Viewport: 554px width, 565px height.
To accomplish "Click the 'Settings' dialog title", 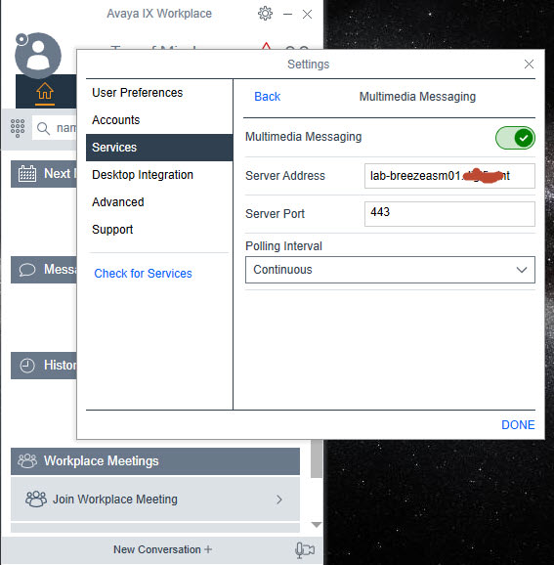I will (309, 65).
